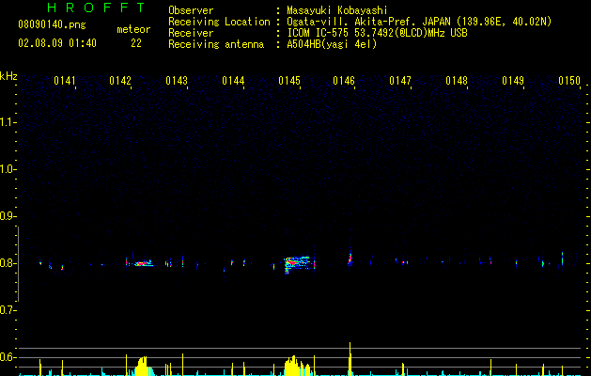Click the date stamp 02.08.09 01:40

57,43
